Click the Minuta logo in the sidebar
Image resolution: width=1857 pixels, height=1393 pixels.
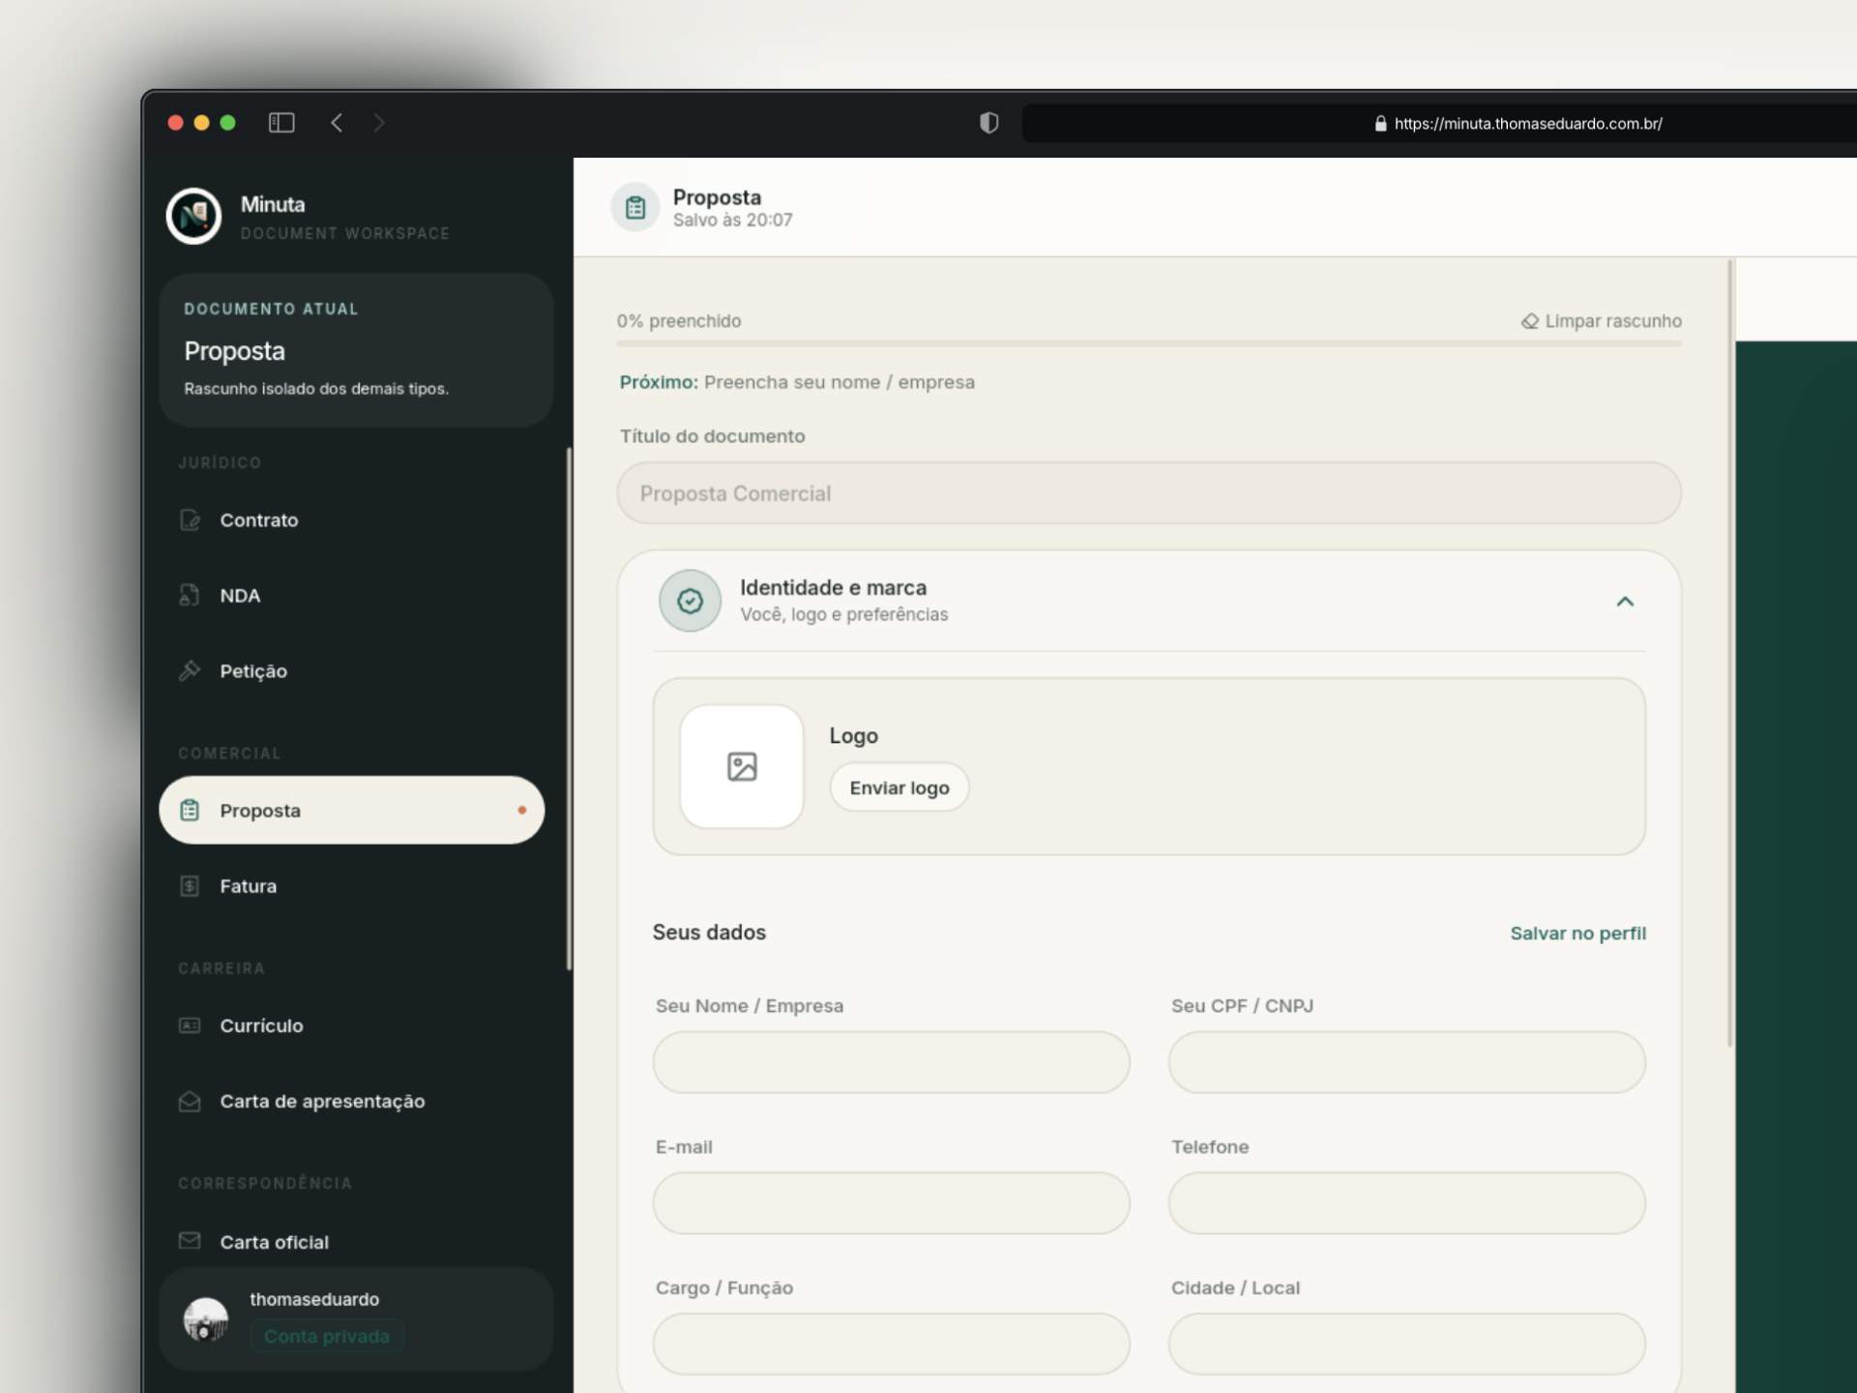click(x=193, y=216)
